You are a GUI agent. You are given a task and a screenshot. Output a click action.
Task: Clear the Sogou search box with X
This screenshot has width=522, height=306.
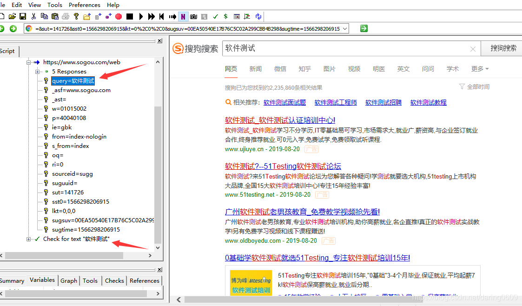pyautogui.click(x=473, y=49)
